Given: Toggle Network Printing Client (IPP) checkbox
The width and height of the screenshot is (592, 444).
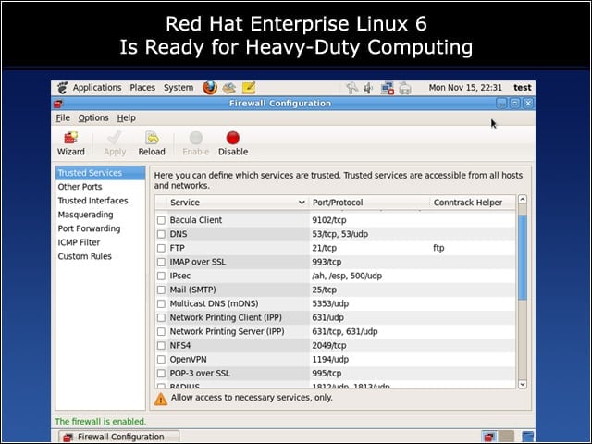Looking at the screenshot, I should (161, 318).
